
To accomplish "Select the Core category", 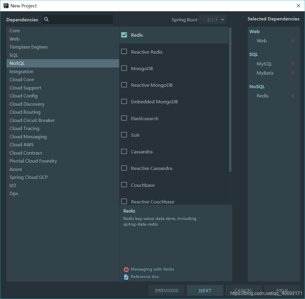I will (x=63, y=31).
